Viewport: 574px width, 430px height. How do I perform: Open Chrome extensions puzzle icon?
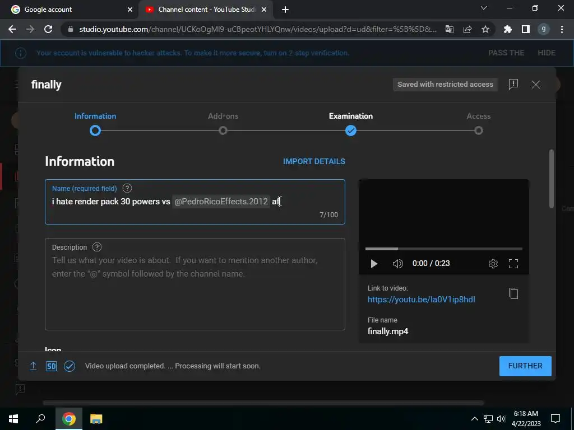[508, 29]
